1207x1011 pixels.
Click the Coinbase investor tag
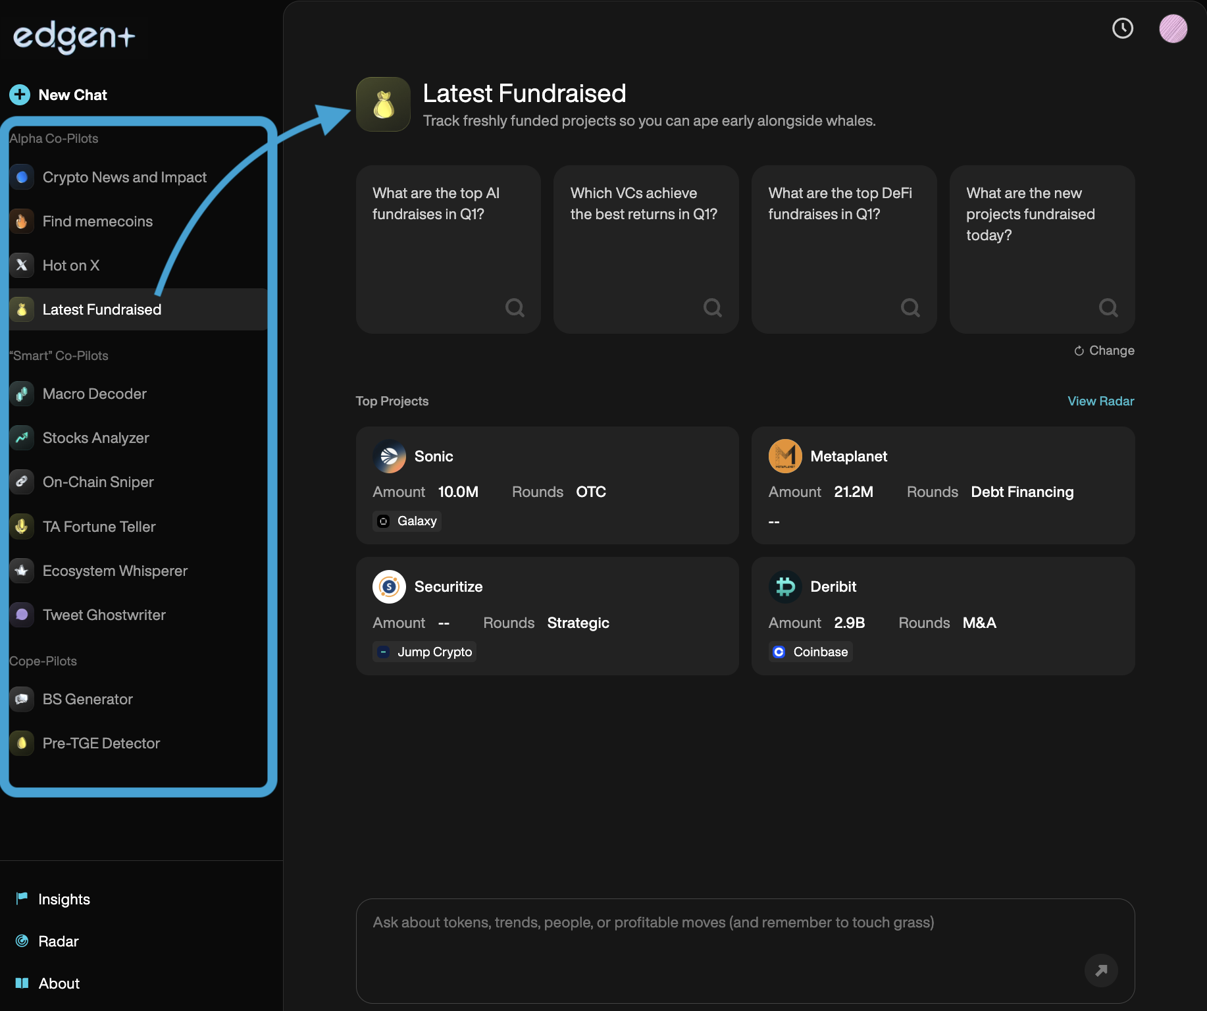point(810,652)
